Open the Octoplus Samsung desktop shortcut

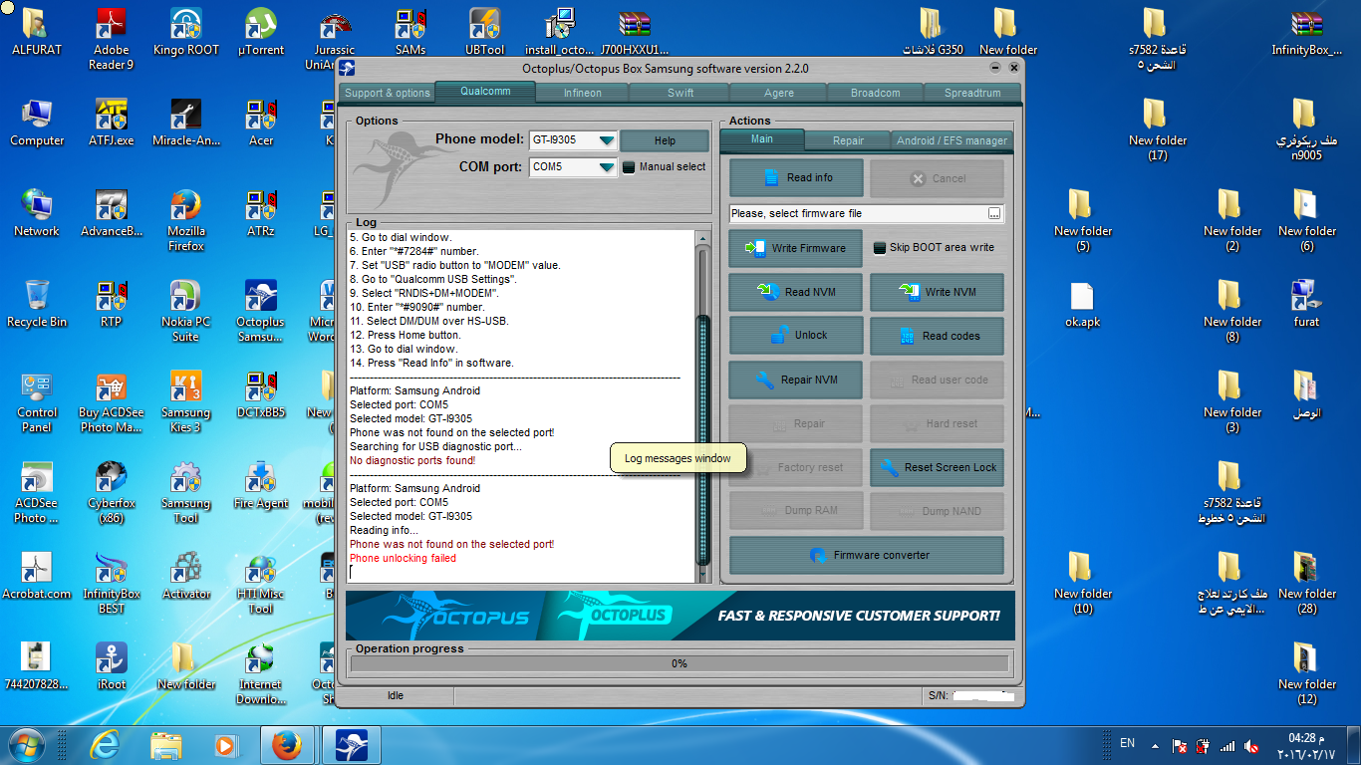pos(260,311)
